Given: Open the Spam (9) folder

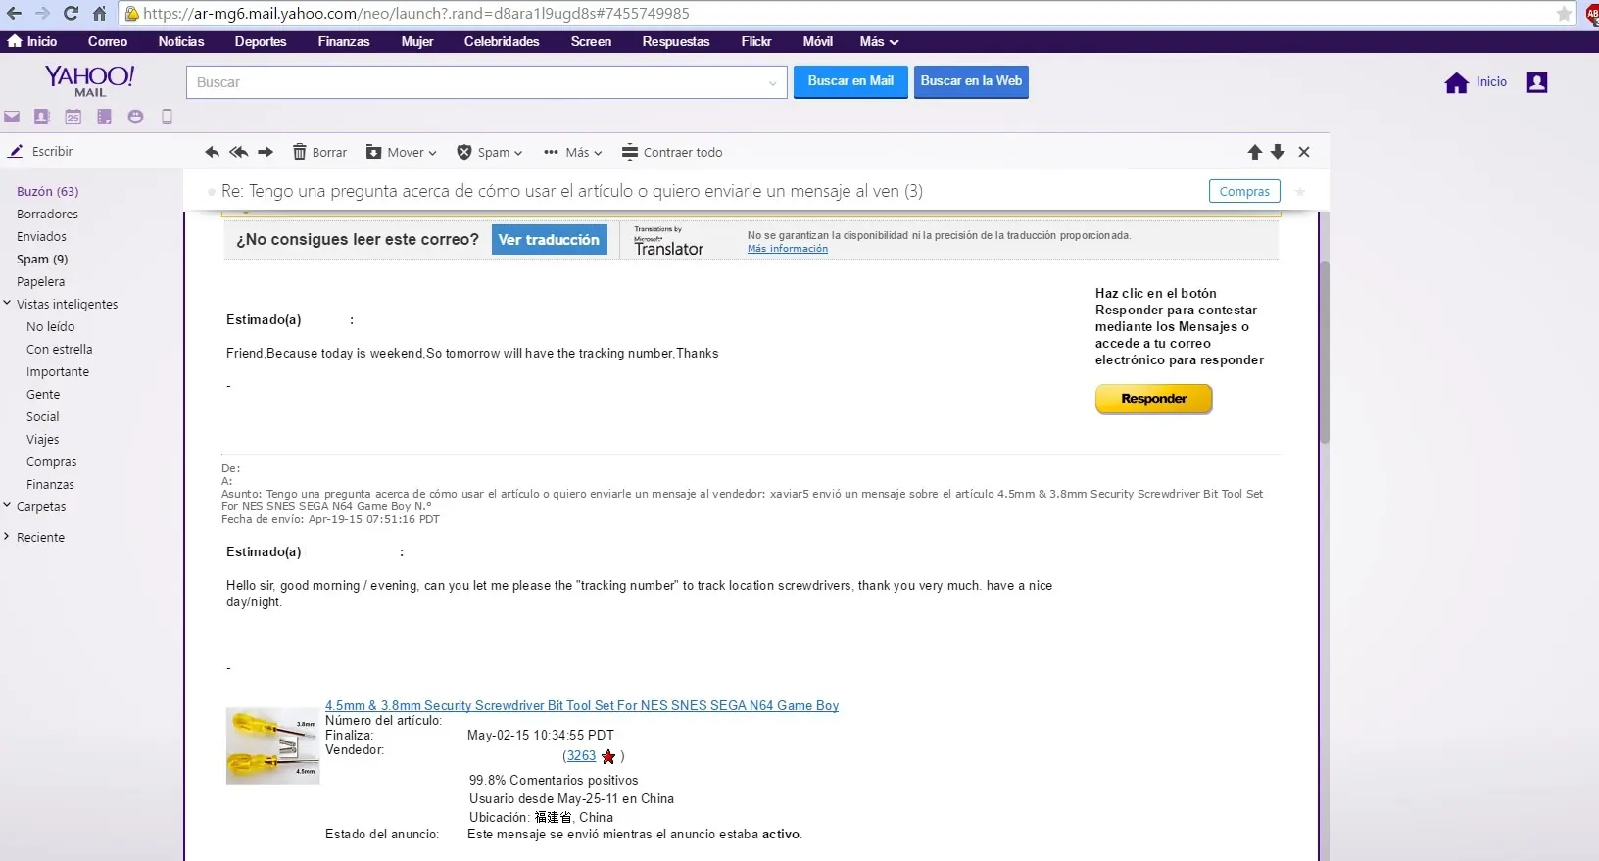Looking at the screenshot, I should pyautogui.click(x=42, y=259).
